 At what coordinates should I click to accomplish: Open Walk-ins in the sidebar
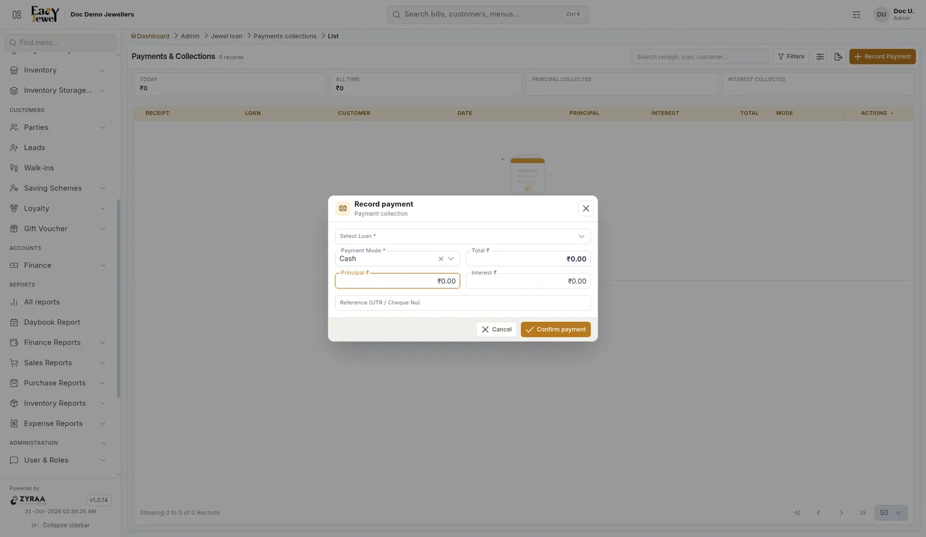58,168
